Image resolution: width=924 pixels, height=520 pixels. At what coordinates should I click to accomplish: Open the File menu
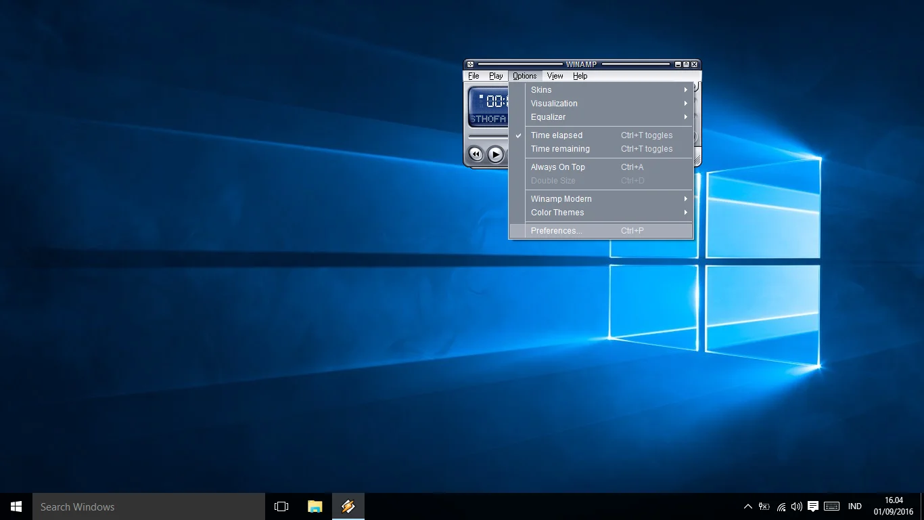(x=473, y=76)
